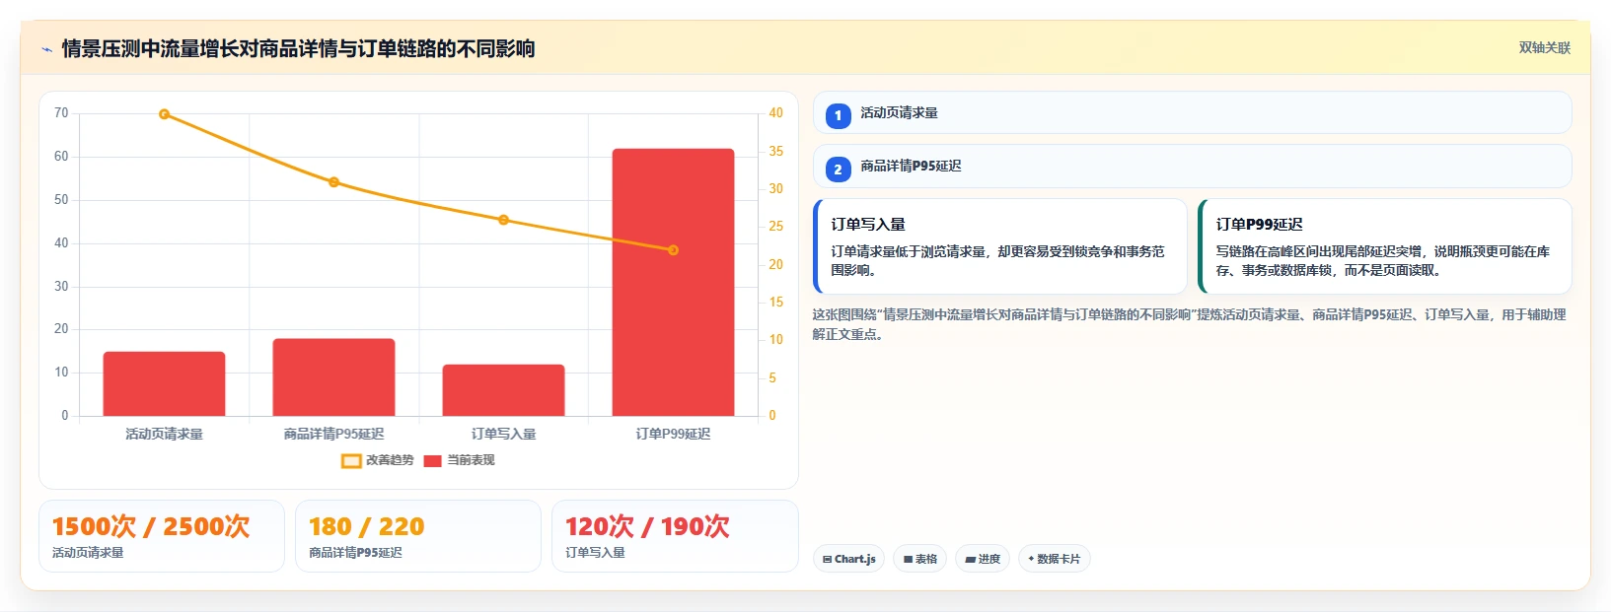Click the trend line point on 订单P99延迟 bar
The height and width of the screenshot is (612, 1611).
coord(673,250)
